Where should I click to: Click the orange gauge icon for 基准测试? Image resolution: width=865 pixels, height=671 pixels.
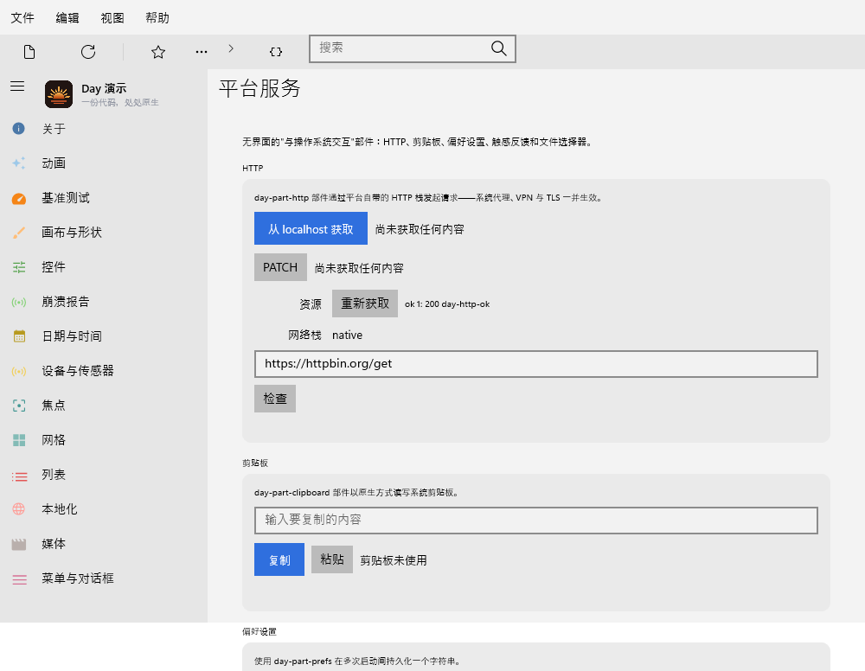(19, 198)
